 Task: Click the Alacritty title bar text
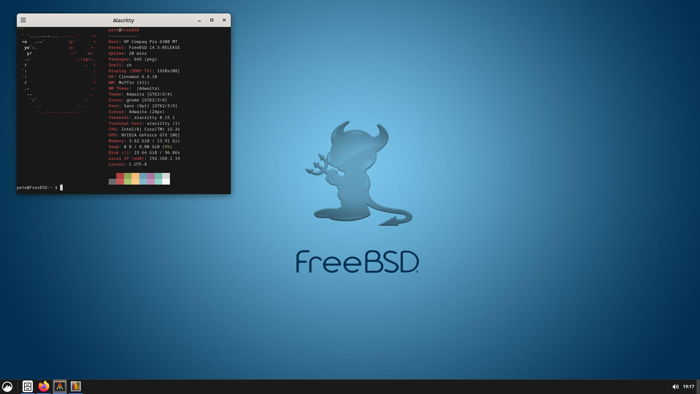click(x=123, y=20)
